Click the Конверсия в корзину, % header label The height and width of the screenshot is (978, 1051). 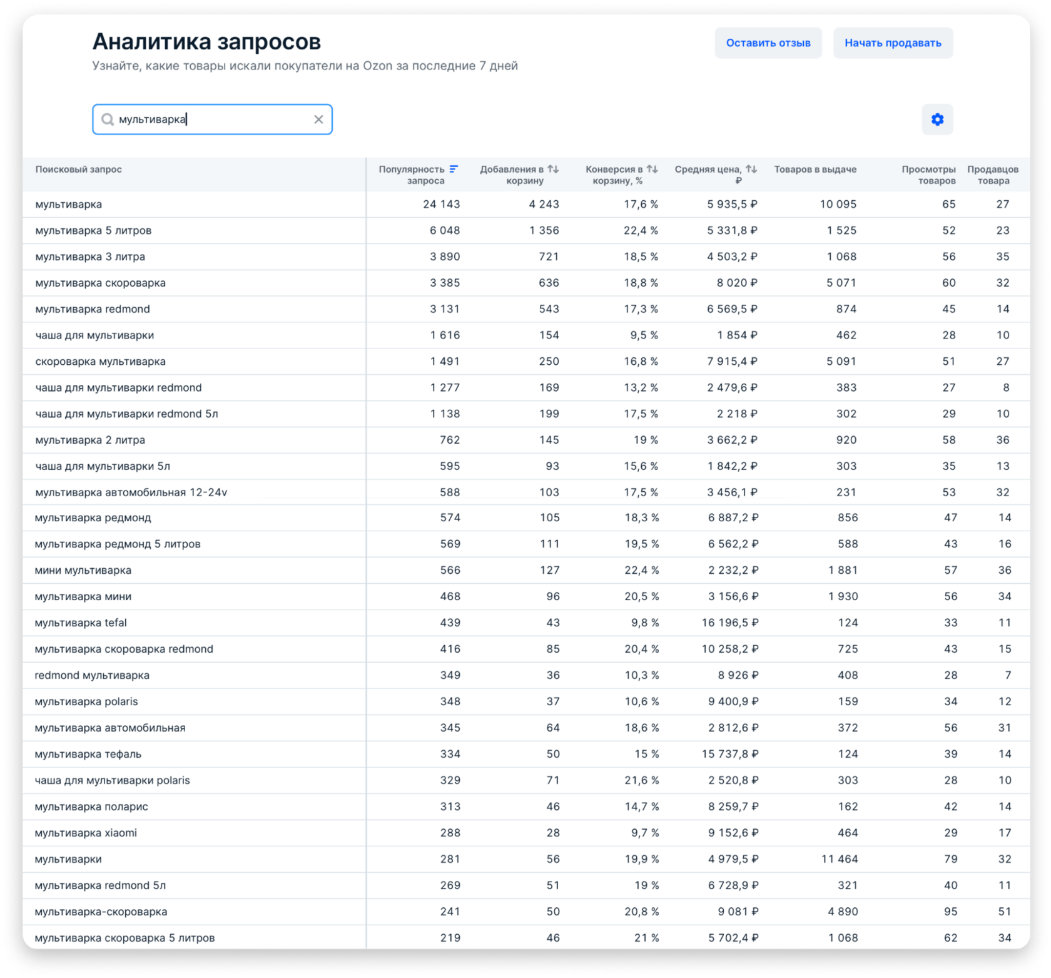click(x=614, y=175)
